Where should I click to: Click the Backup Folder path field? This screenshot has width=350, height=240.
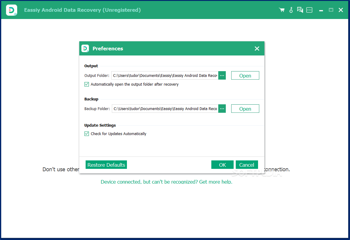pyautogui.click(x=165, y=109)
